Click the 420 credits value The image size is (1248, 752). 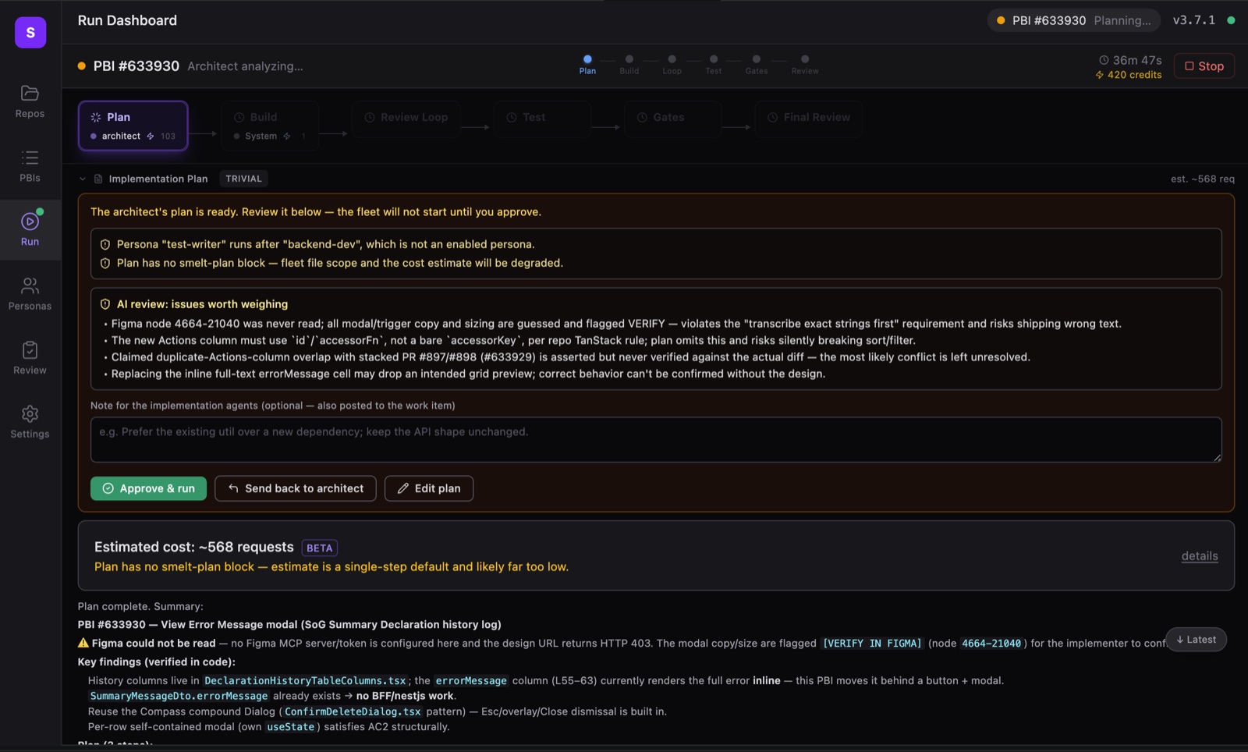[1135, 75]
